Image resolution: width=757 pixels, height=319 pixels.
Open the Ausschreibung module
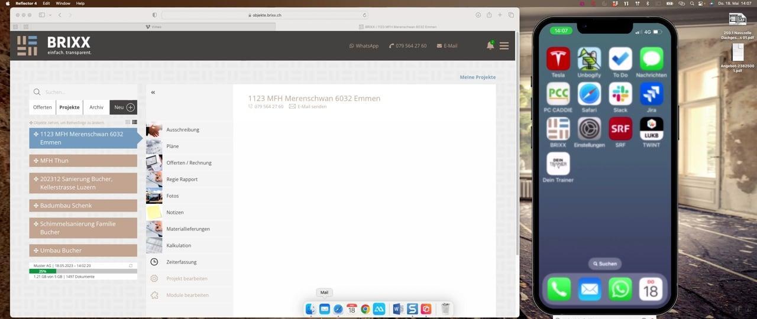point(189,129)
